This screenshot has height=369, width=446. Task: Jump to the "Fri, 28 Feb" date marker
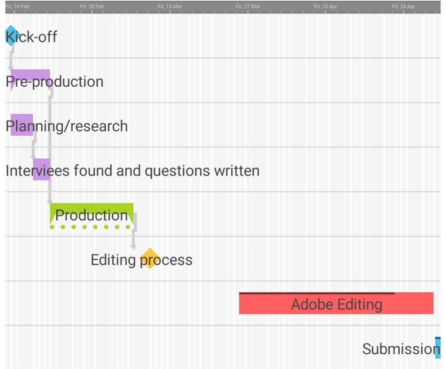(92, 7)
